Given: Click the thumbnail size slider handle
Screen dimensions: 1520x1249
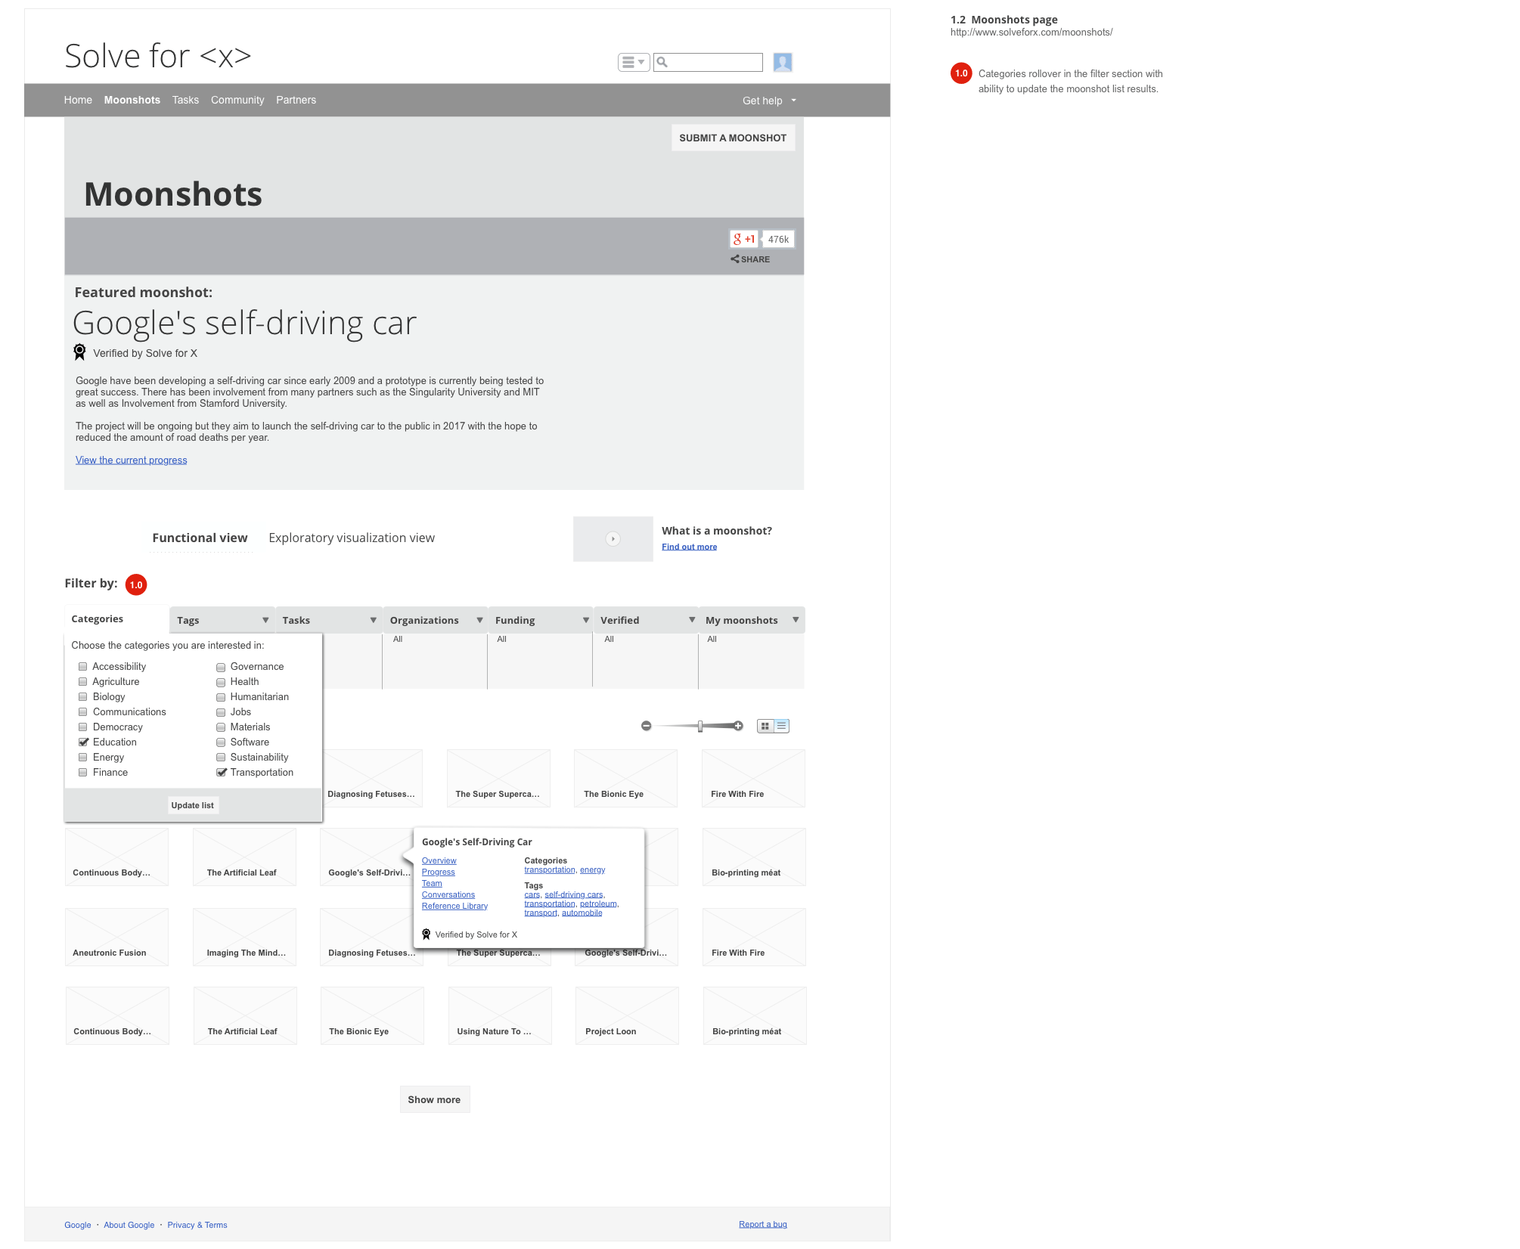Looking at the screenshot, I should (700, 726).
